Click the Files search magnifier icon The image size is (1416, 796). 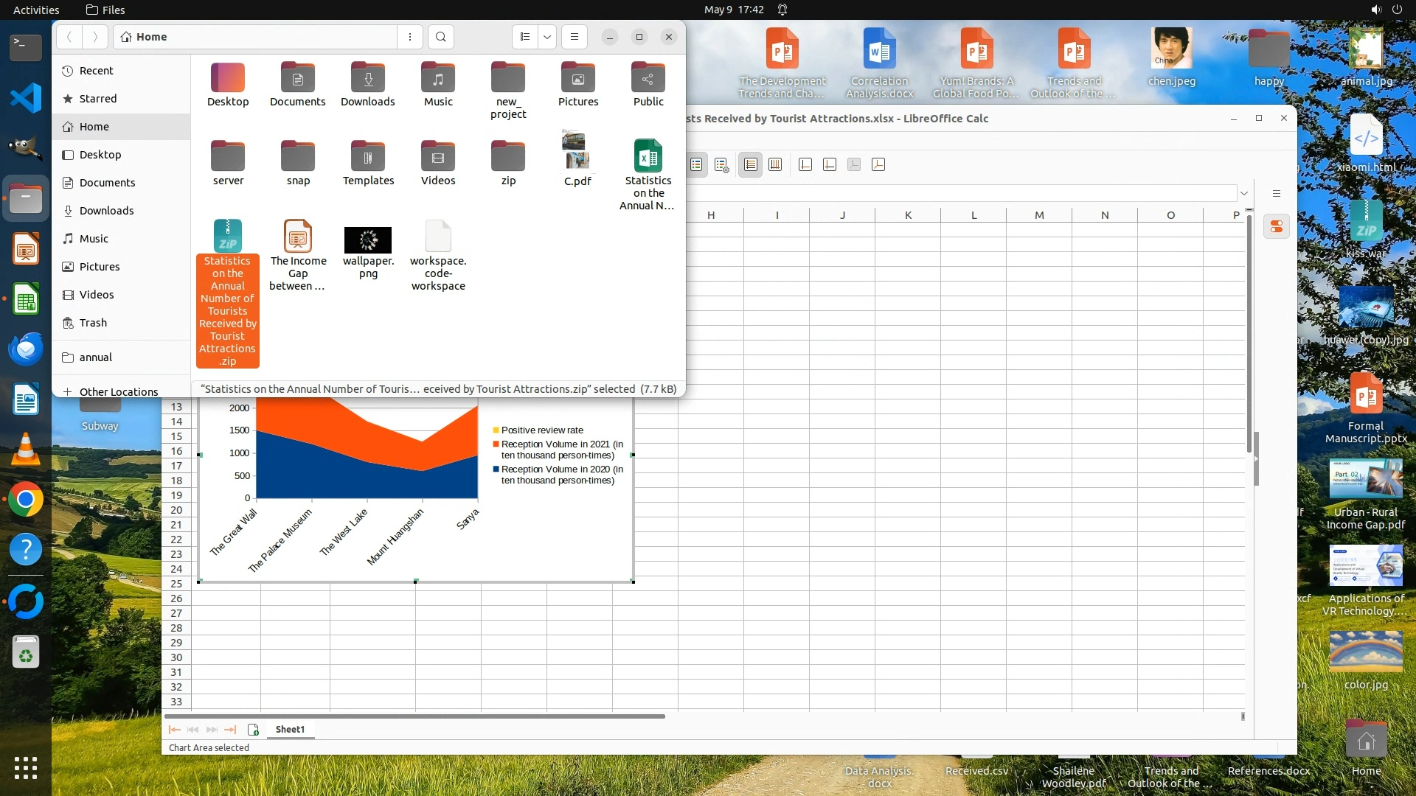point(440,37)
